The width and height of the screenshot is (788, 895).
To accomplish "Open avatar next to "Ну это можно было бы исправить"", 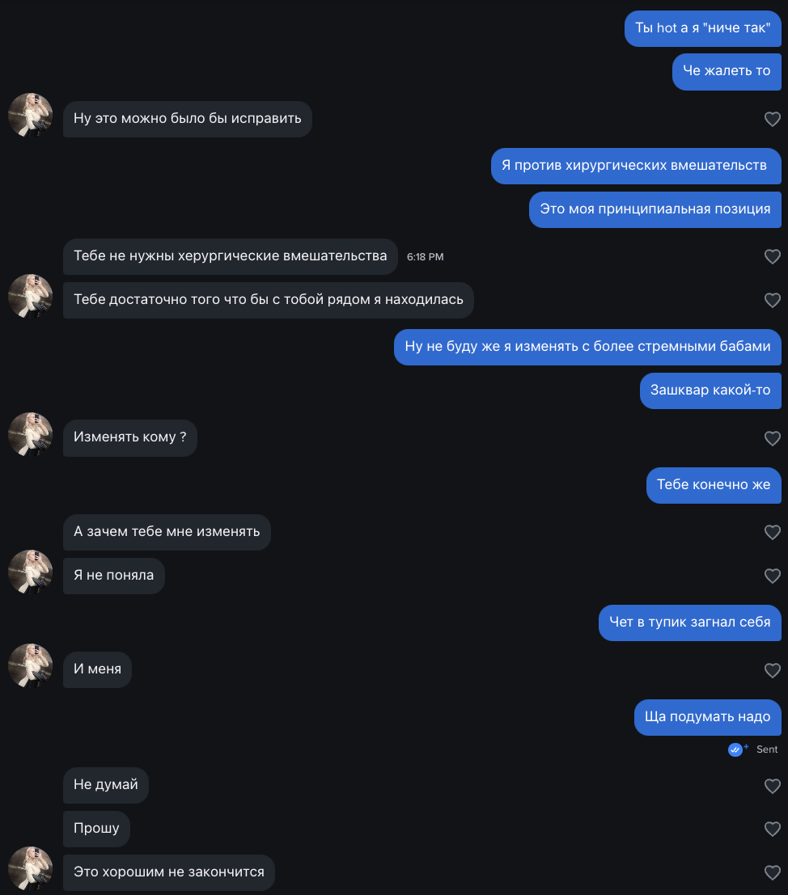I will coord(30,115).
